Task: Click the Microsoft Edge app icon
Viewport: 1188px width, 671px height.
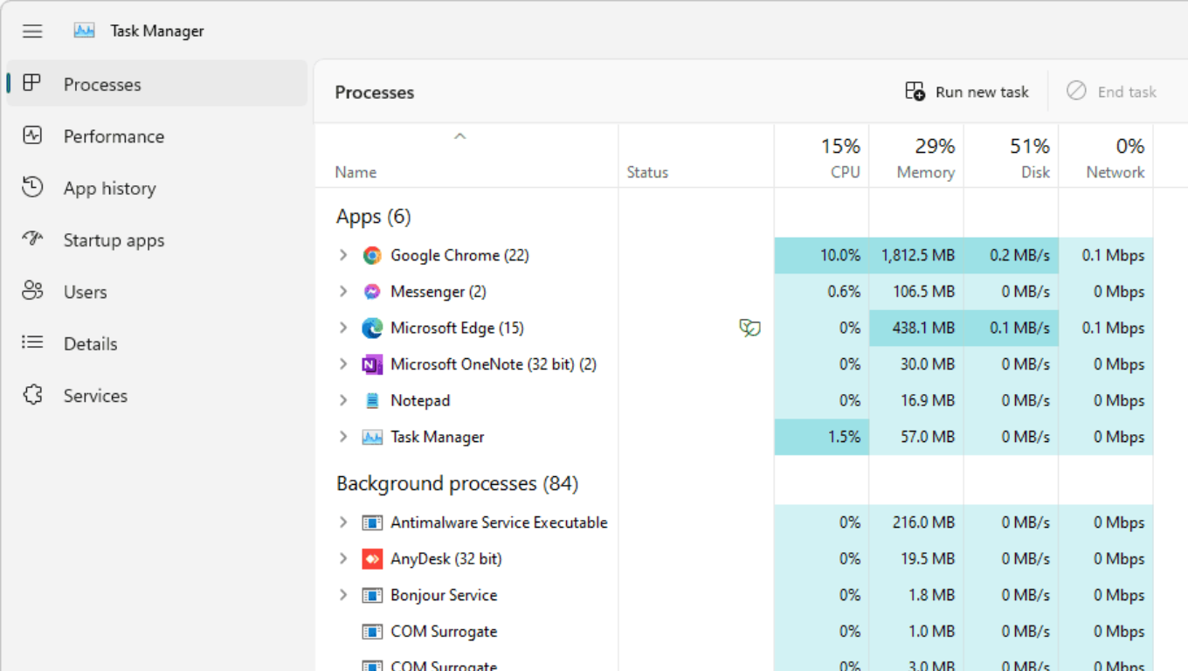Action: (x=372, y=328)
